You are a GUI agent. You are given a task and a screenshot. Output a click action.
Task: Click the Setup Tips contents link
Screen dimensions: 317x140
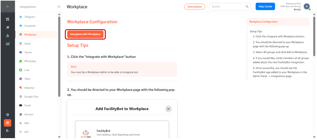point(256,31)
